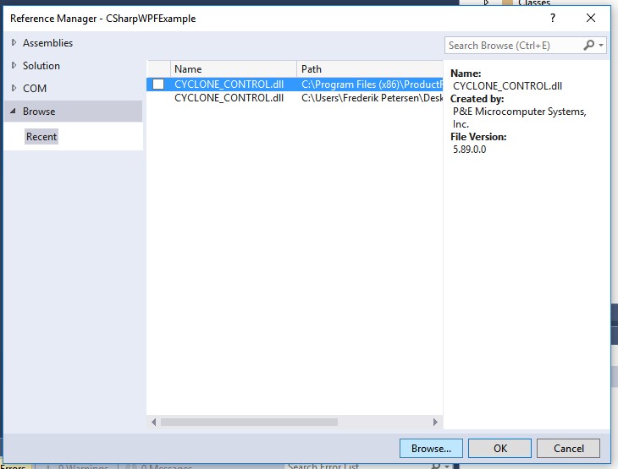This screenshot has width=618, height=469.
Task: Tick checkbox for Program Files CYCLONE_CONTROL.dll
Action: point(158,85)
